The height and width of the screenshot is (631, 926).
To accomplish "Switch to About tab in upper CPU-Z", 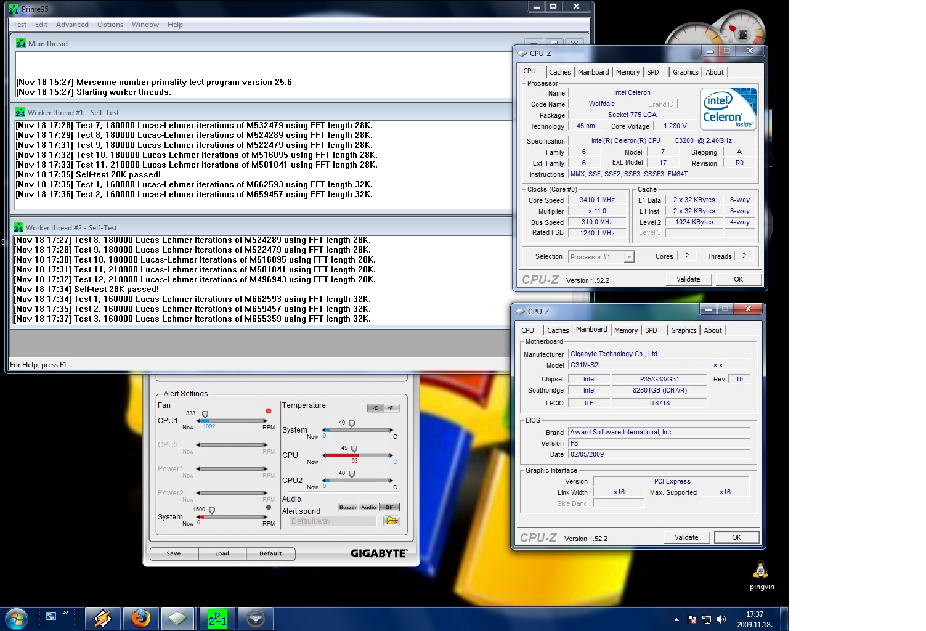I will point(715,72).
